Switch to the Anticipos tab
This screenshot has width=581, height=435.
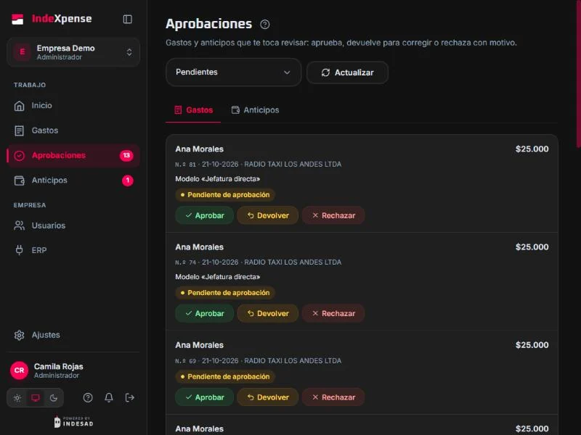256,110
